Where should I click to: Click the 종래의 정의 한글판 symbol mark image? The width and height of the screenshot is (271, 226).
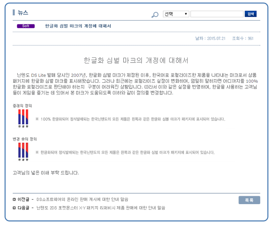coord(23,118)
